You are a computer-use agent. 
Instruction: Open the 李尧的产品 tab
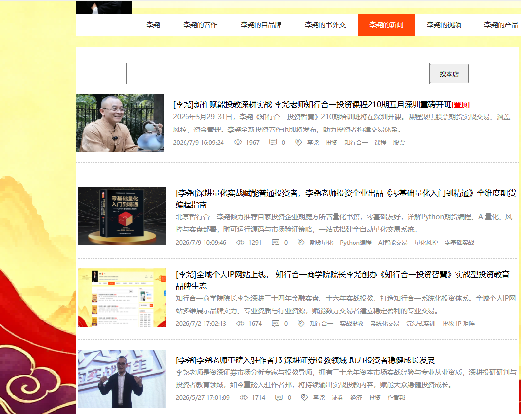click(x=501, y=25)
